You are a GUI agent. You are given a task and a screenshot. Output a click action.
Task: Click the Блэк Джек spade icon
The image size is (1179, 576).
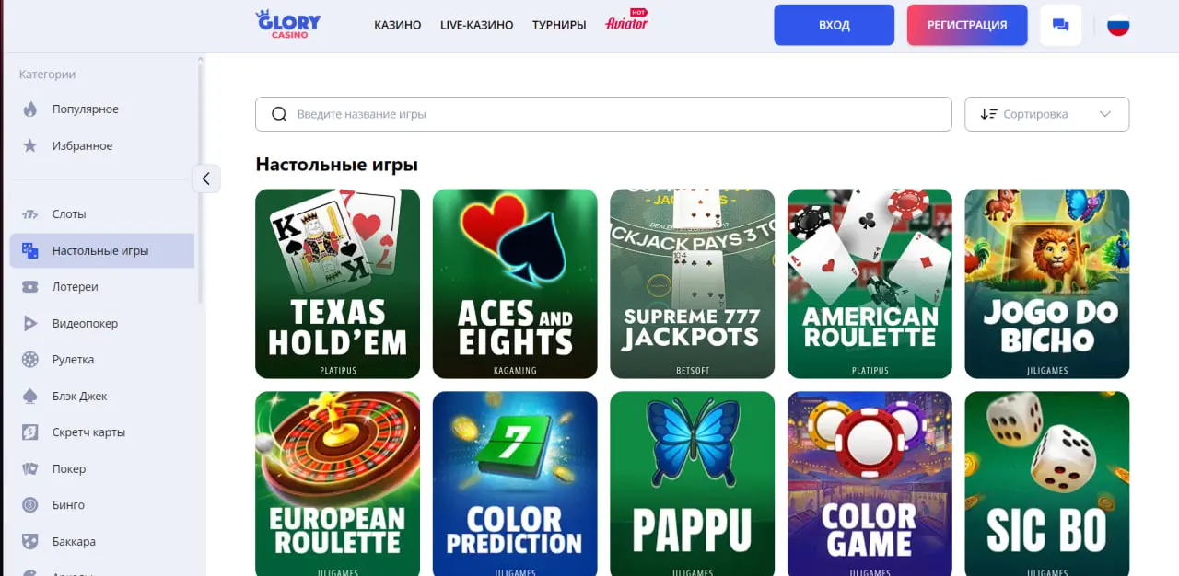click(30, 396)
